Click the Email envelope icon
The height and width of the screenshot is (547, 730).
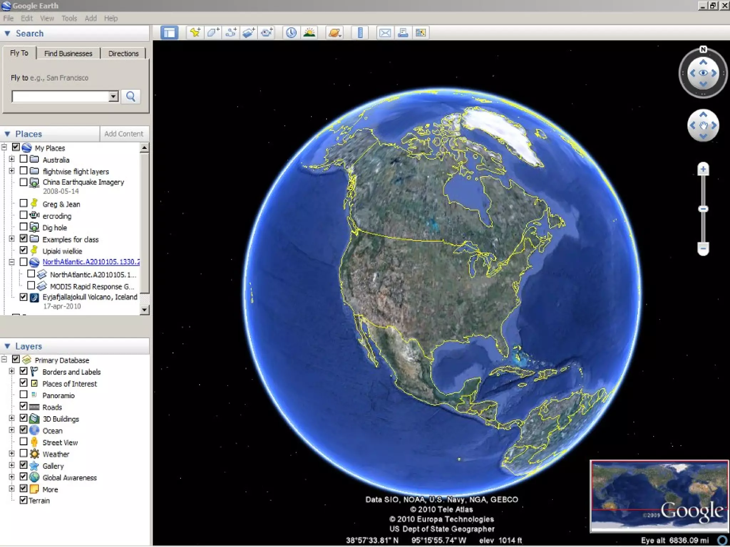pos(385,33)
